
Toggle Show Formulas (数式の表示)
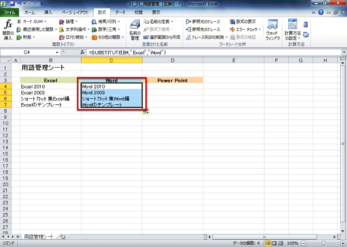pyautogui.click(x=243, y=21)
